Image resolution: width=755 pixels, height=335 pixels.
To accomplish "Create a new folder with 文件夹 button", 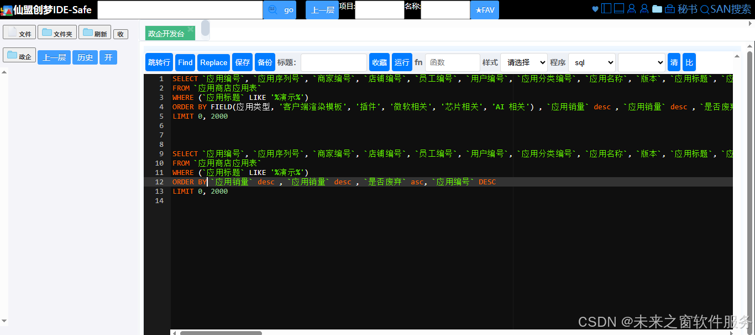I will tap(57, 33).
